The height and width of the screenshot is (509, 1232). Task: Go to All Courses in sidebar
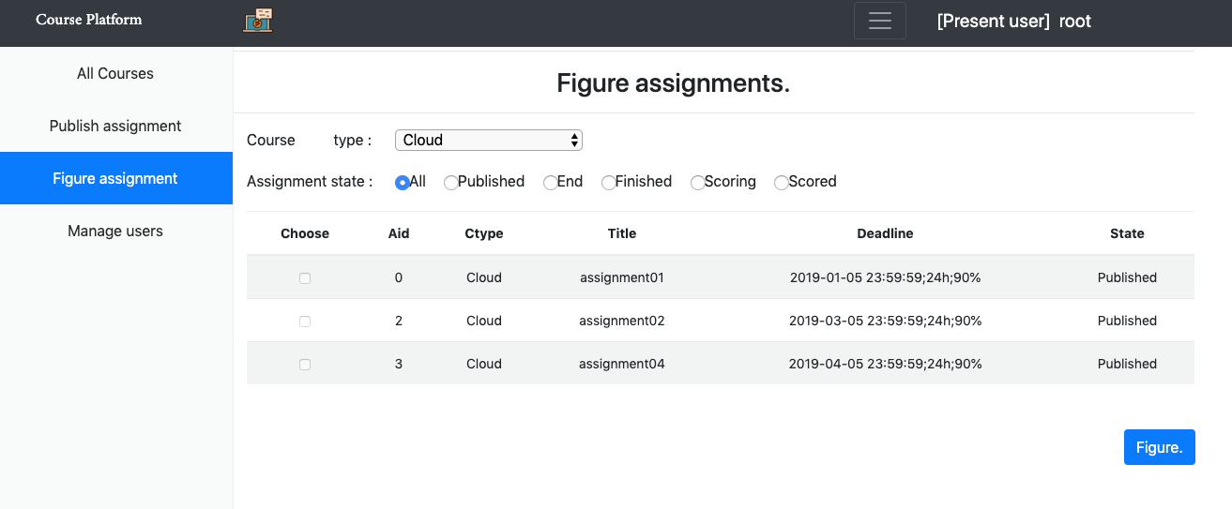coord(115,73)
